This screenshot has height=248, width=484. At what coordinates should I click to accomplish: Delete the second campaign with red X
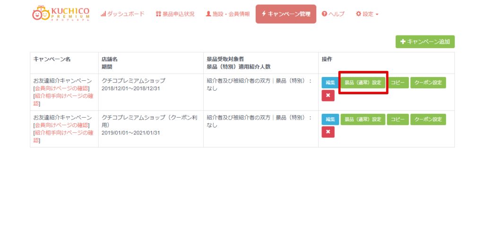328,132
